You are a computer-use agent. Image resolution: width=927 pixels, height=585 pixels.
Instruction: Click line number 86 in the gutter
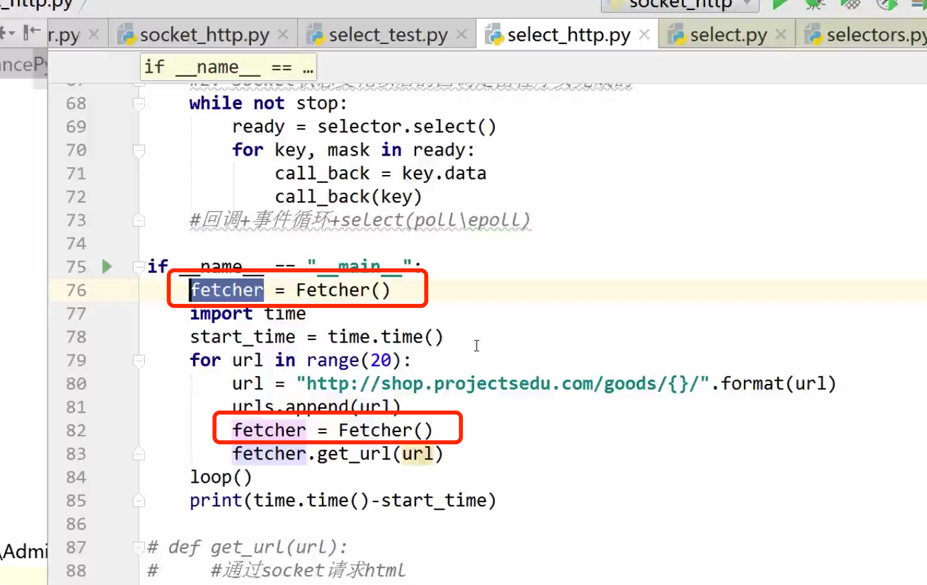click(76, 524)
